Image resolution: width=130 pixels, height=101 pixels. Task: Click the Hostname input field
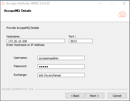click(x=36, y=41)
